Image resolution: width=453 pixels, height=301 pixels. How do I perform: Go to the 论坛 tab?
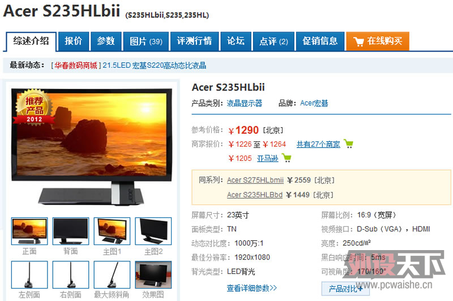pyautogui.click(x=236, y=41)
